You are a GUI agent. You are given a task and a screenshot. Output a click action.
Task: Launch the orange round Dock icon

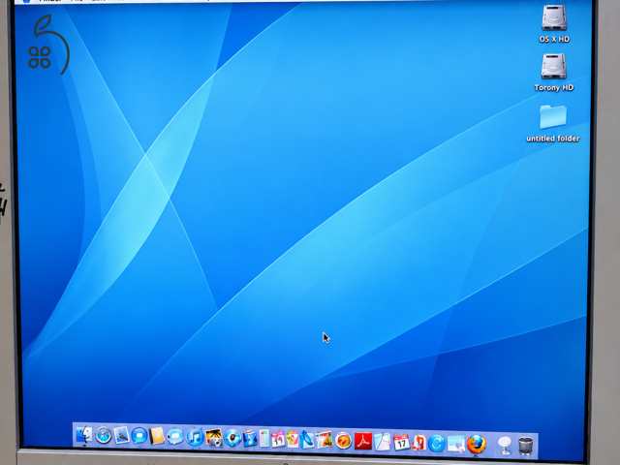click(343, 441)
